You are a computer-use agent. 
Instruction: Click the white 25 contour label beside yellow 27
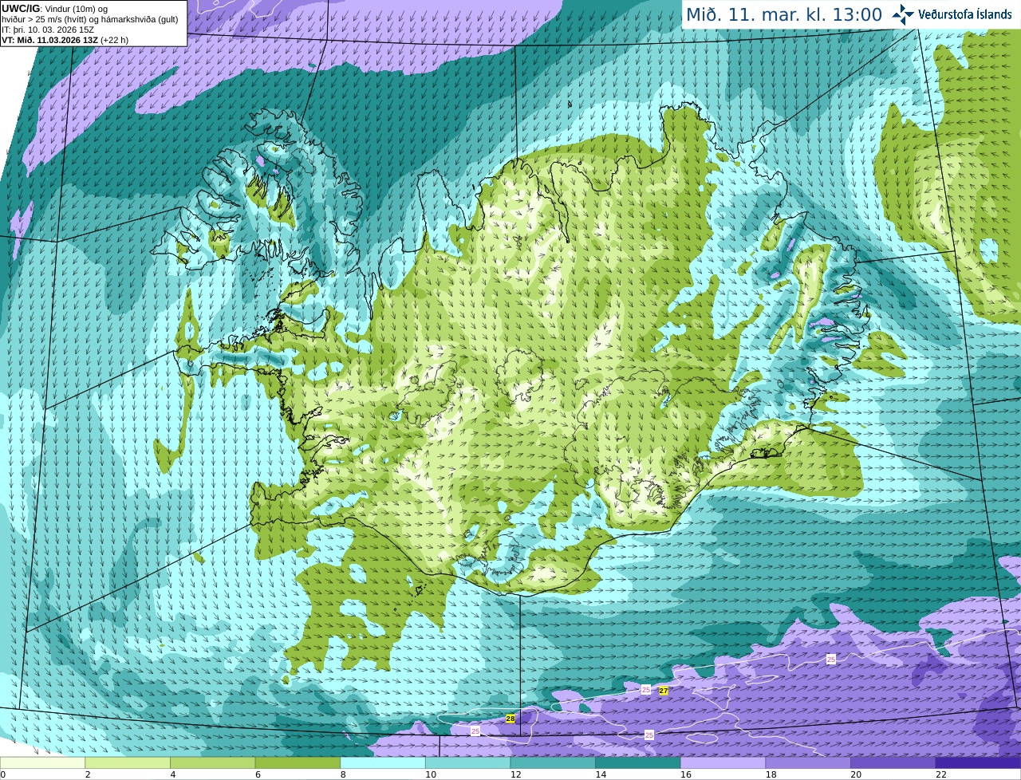click(x=646, y=690)
